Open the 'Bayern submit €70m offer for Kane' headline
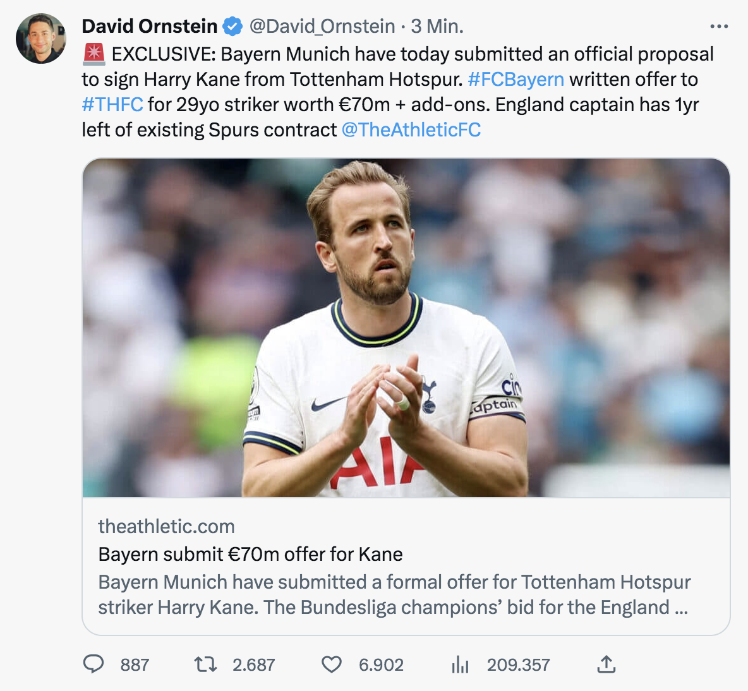748x691 pixels. click(x=250, y=554)
